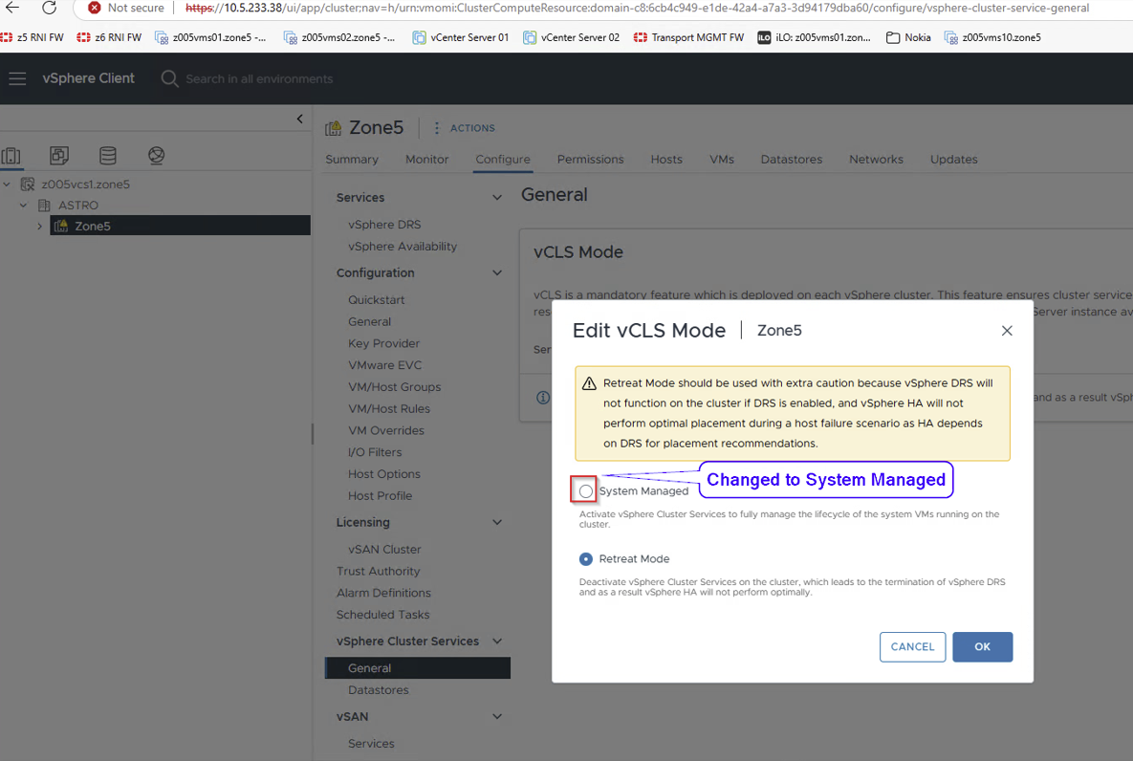Open Alarm Definitions page
The height and width of the screenshot is (761, 1133).
(x=383, y=593)
